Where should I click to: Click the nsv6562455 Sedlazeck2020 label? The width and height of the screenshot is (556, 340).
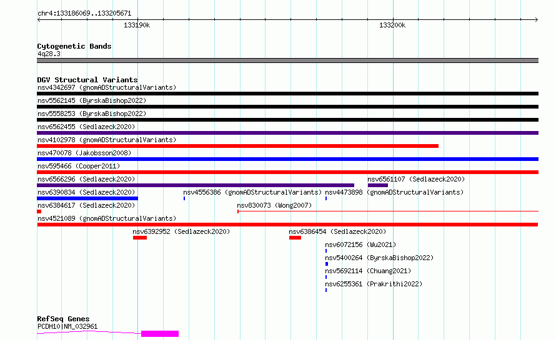pos(86,127)
